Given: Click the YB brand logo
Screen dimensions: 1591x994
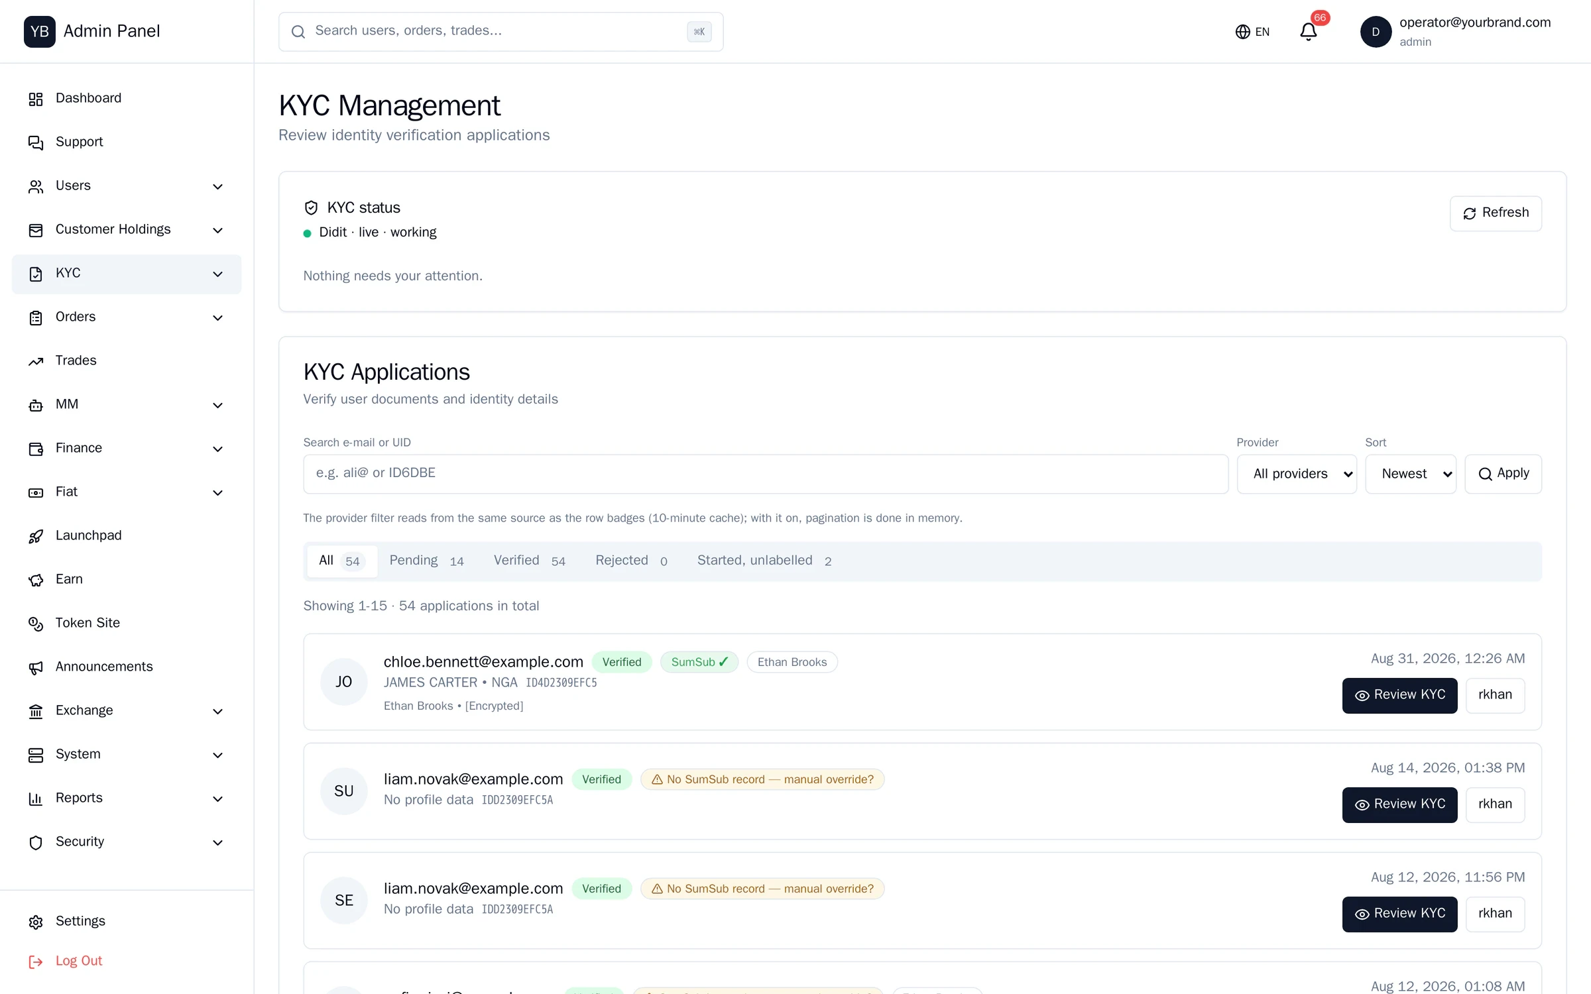Looking at the screenshot, I should click(40, 32).
